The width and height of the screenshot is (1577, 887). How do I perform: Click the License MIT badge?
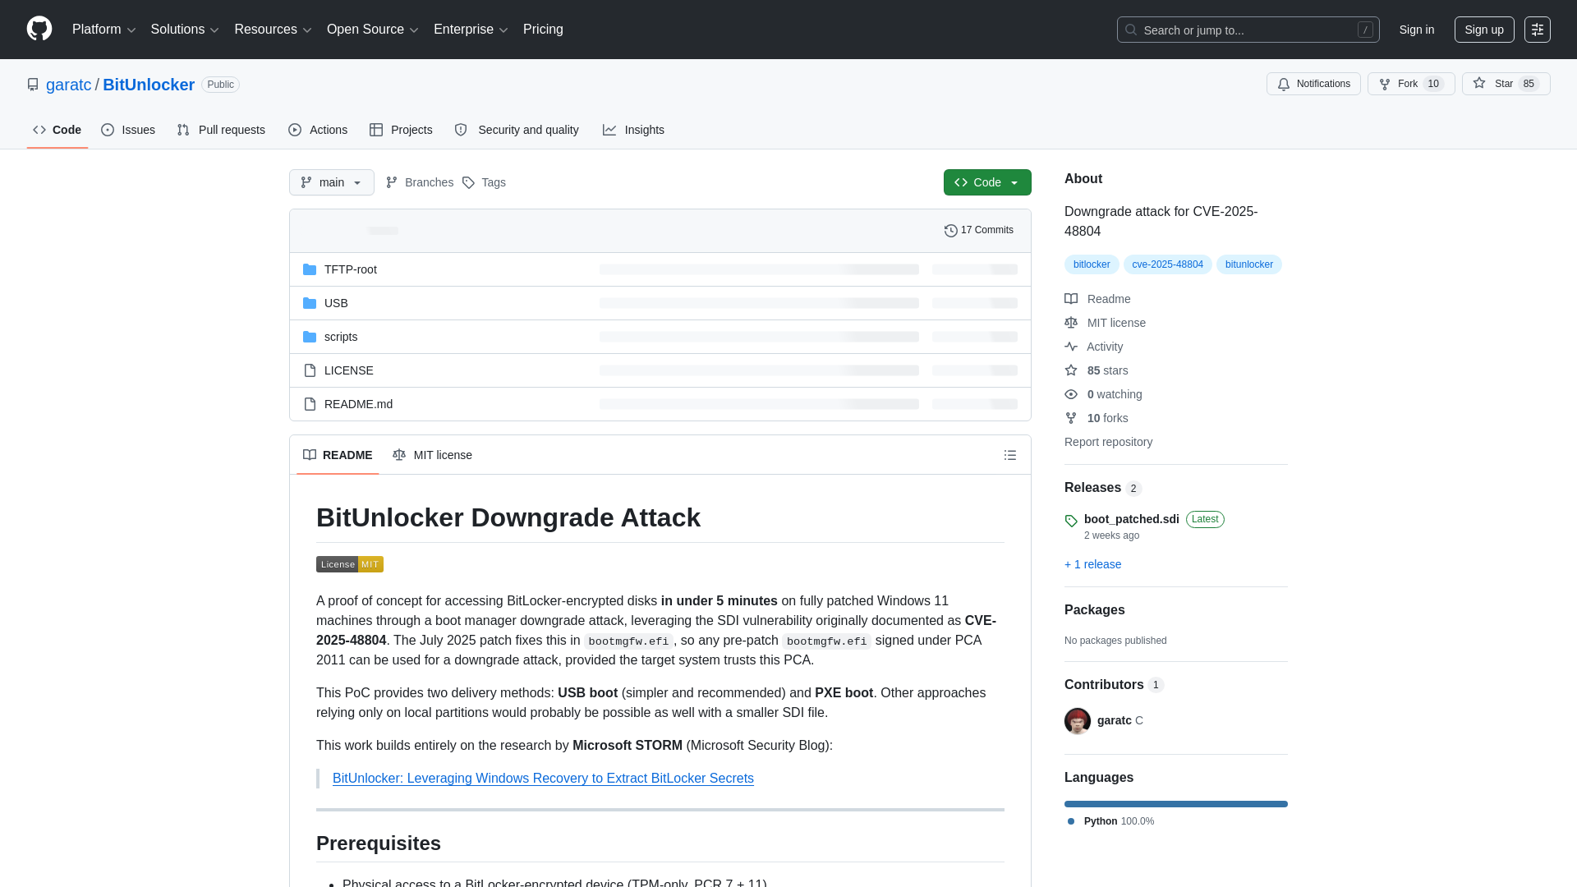point(350,564)
